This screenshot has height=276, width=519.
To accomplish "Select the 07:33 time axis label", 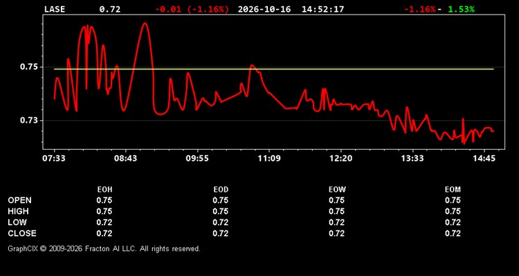I will click(x=53, y=159).
